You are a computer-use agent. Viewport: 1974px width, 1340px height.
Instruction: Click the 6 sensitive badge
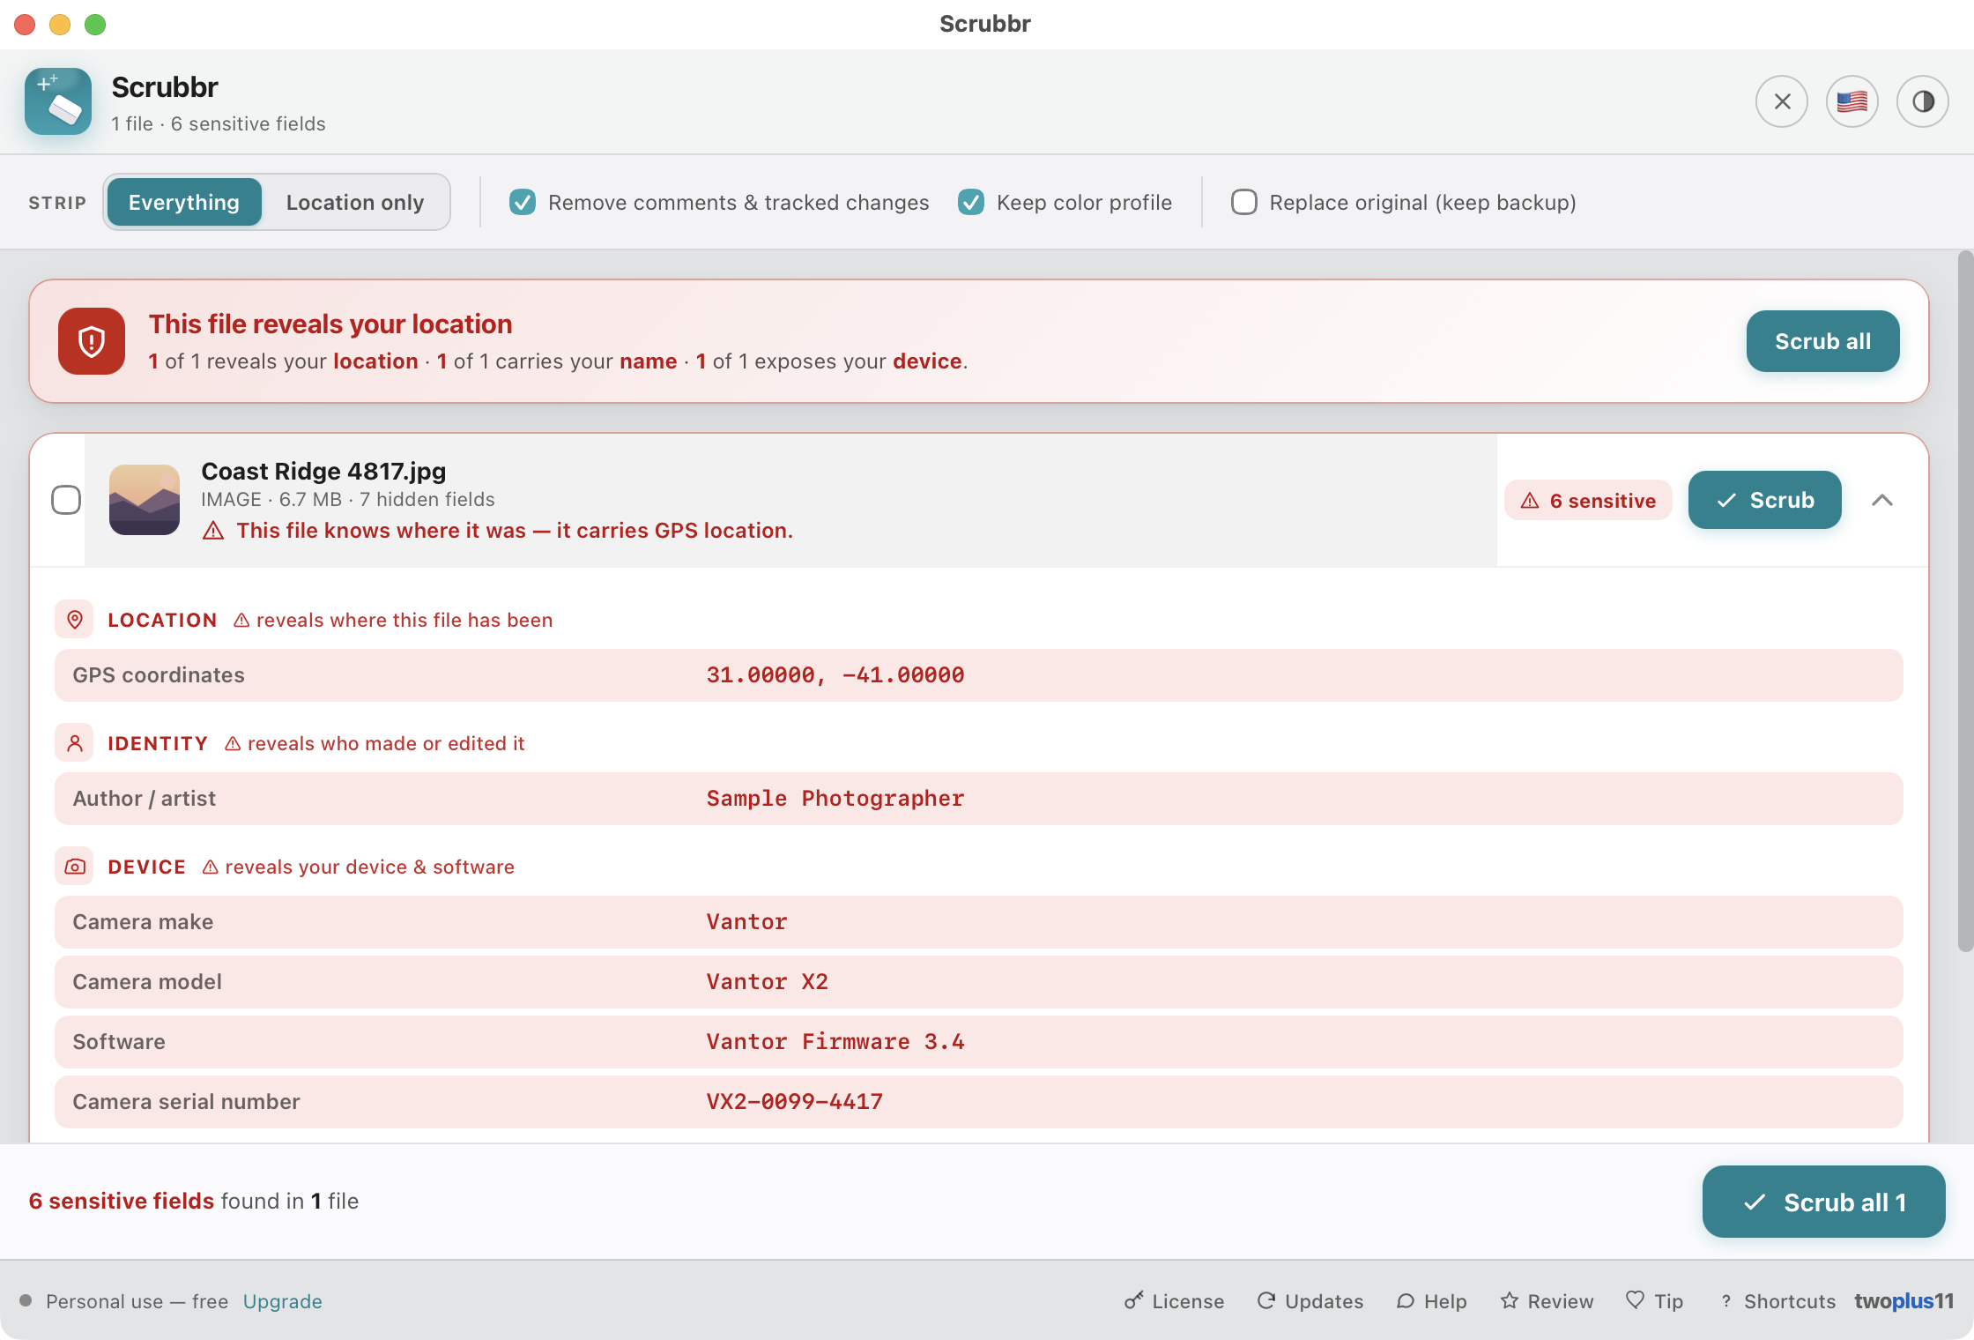click(1588, 500)
